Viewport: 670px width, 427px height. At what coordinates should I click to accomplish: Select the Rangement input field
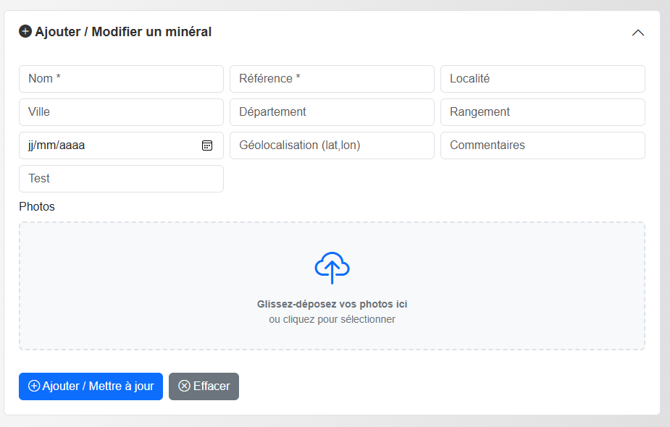tap(543, 112)
